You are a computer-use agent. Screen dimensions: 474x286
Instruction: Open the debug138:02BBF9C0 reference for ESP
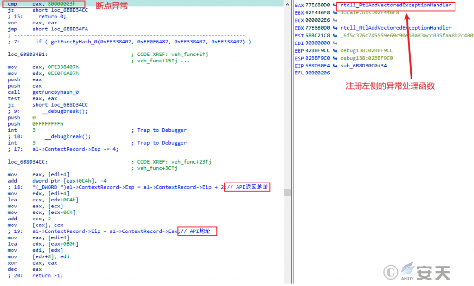click(x=366, y=58)
